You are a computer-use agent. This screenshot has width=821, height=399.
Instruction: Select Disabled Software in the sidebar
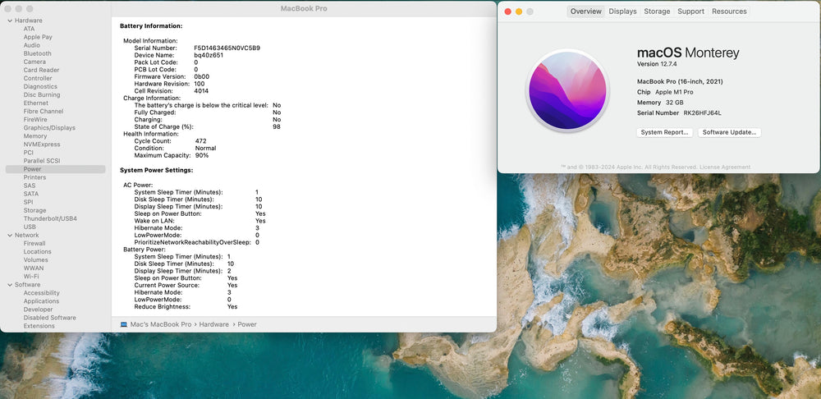point(50,318)
